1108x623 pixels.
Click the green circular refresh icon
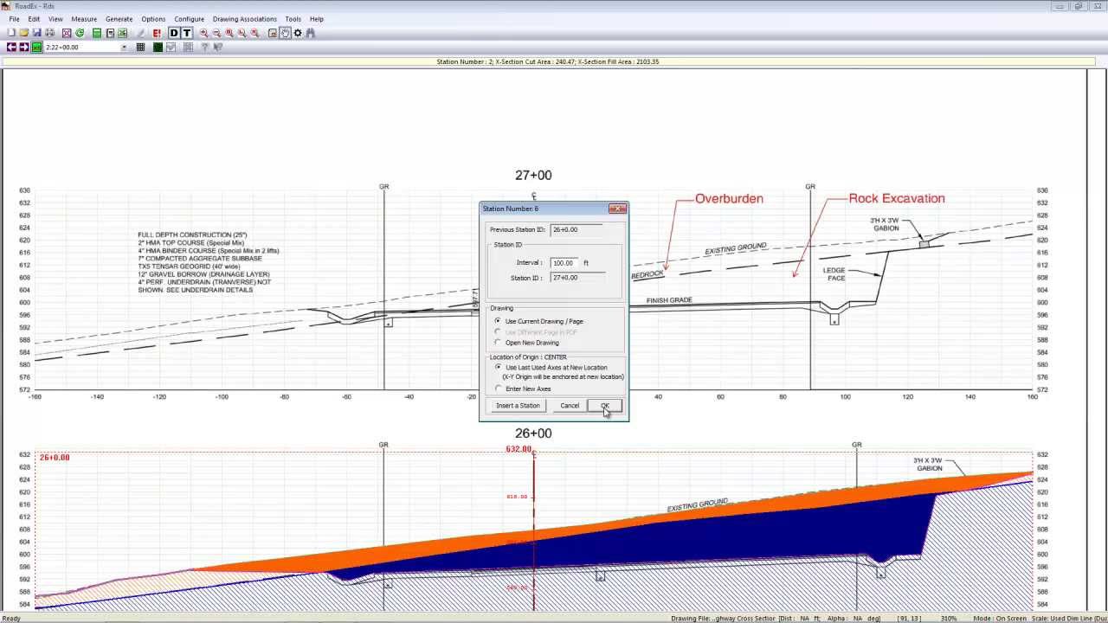[x=80, y=33]
